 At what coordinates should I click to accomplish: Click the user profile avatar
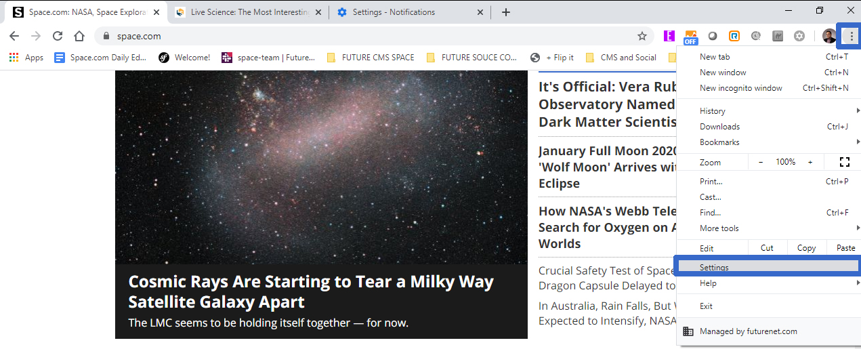pos(829,36)
